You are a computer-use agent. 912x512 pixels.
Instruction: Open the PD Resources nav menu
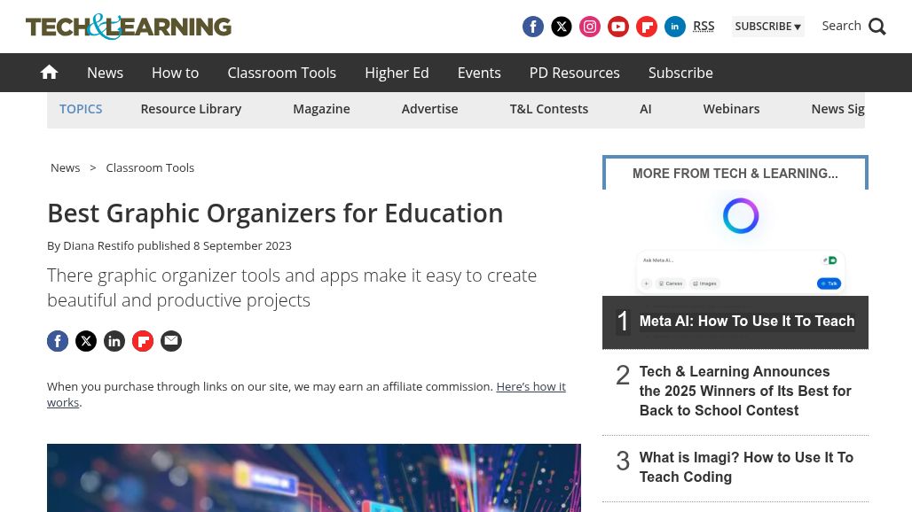574,73
